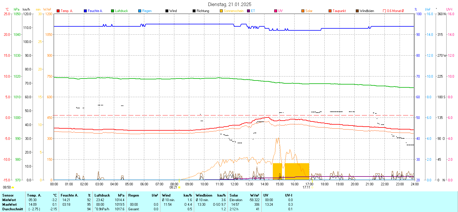Image resolution: width=458 pixels, height=212 pixels.
Task: Click the sun icon beside 08:50
Action: 13,187
